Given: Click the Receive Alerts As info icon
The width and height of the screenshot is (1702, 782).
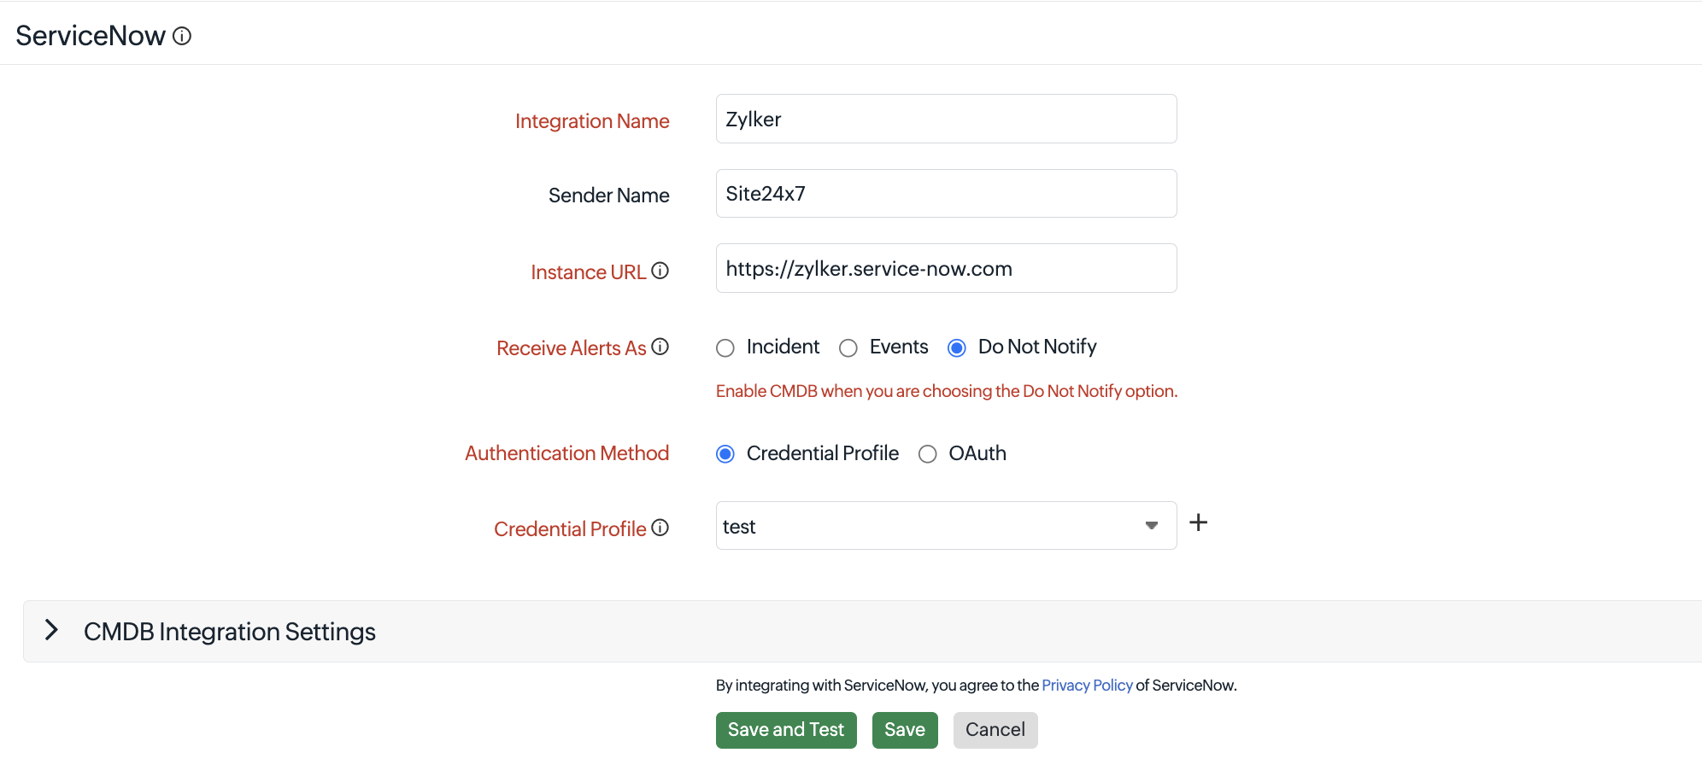Looking at the screenshot, I should [660, 347].
